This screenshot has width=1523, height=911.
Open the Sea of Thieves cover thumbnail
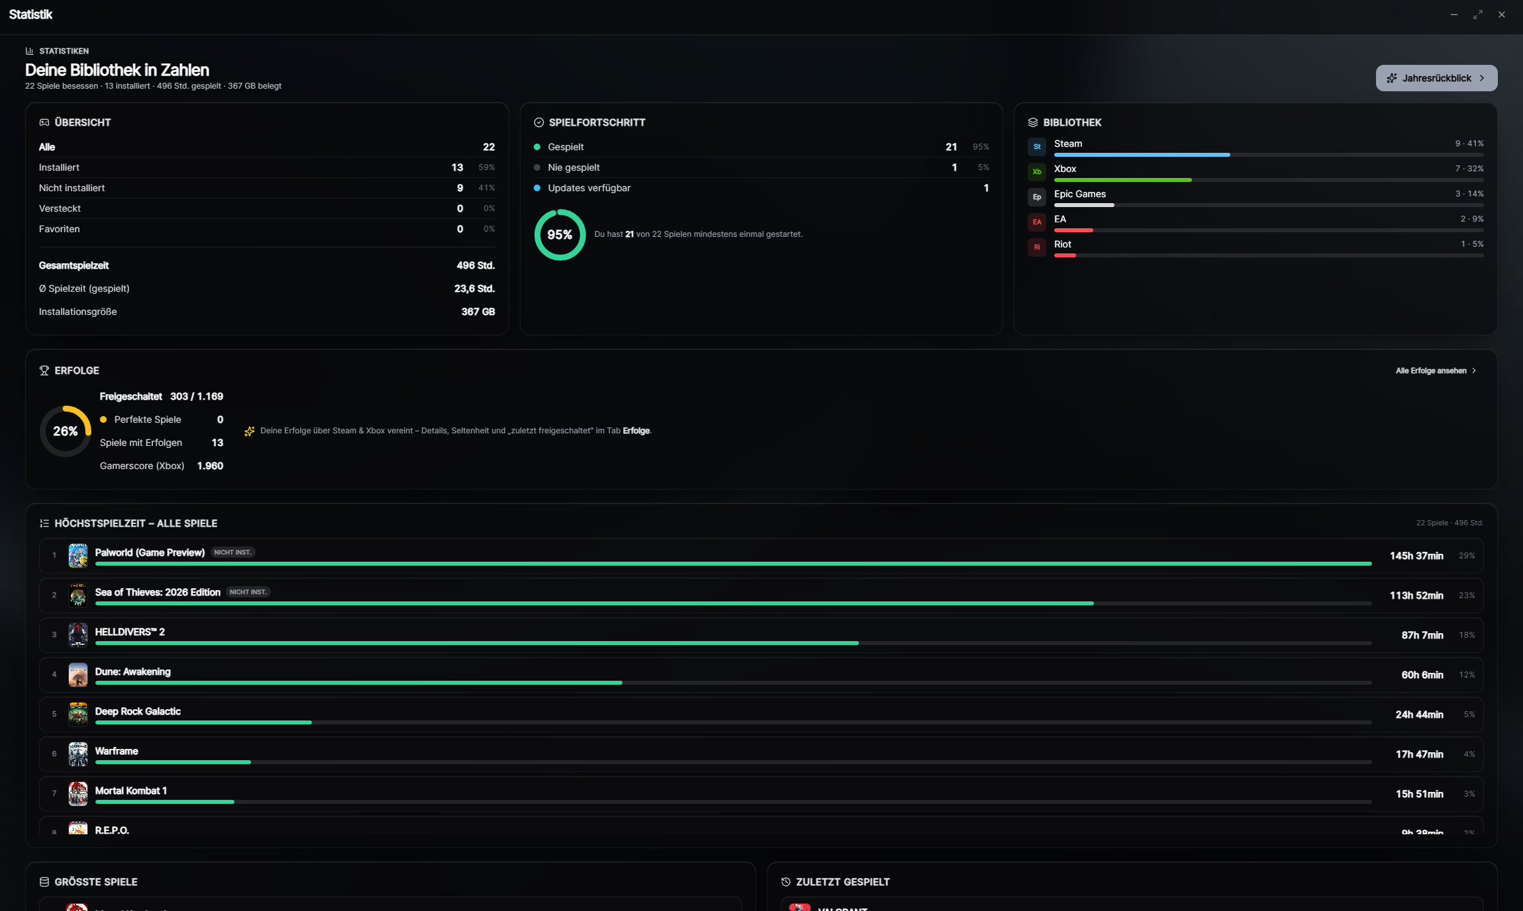click(x=78, y=595)
